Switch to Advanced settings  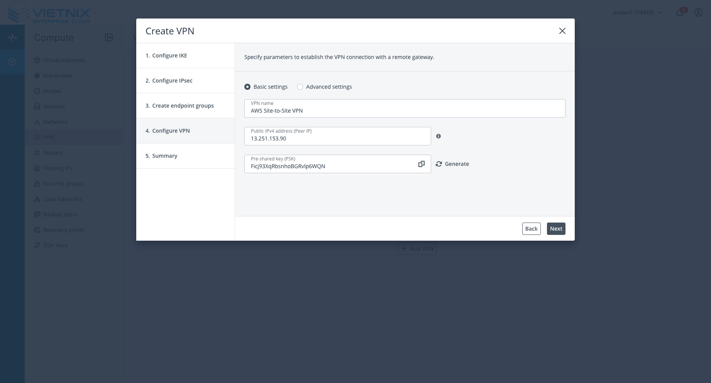(x=300, y=87)
